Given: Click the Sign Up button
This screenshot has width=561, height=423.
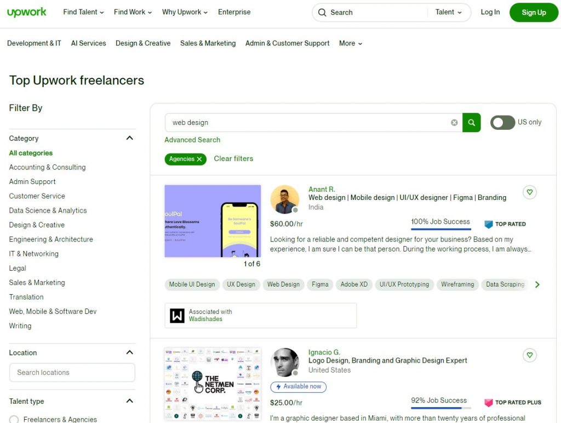Looking at the screenshot, I should [x=533, y=13].
